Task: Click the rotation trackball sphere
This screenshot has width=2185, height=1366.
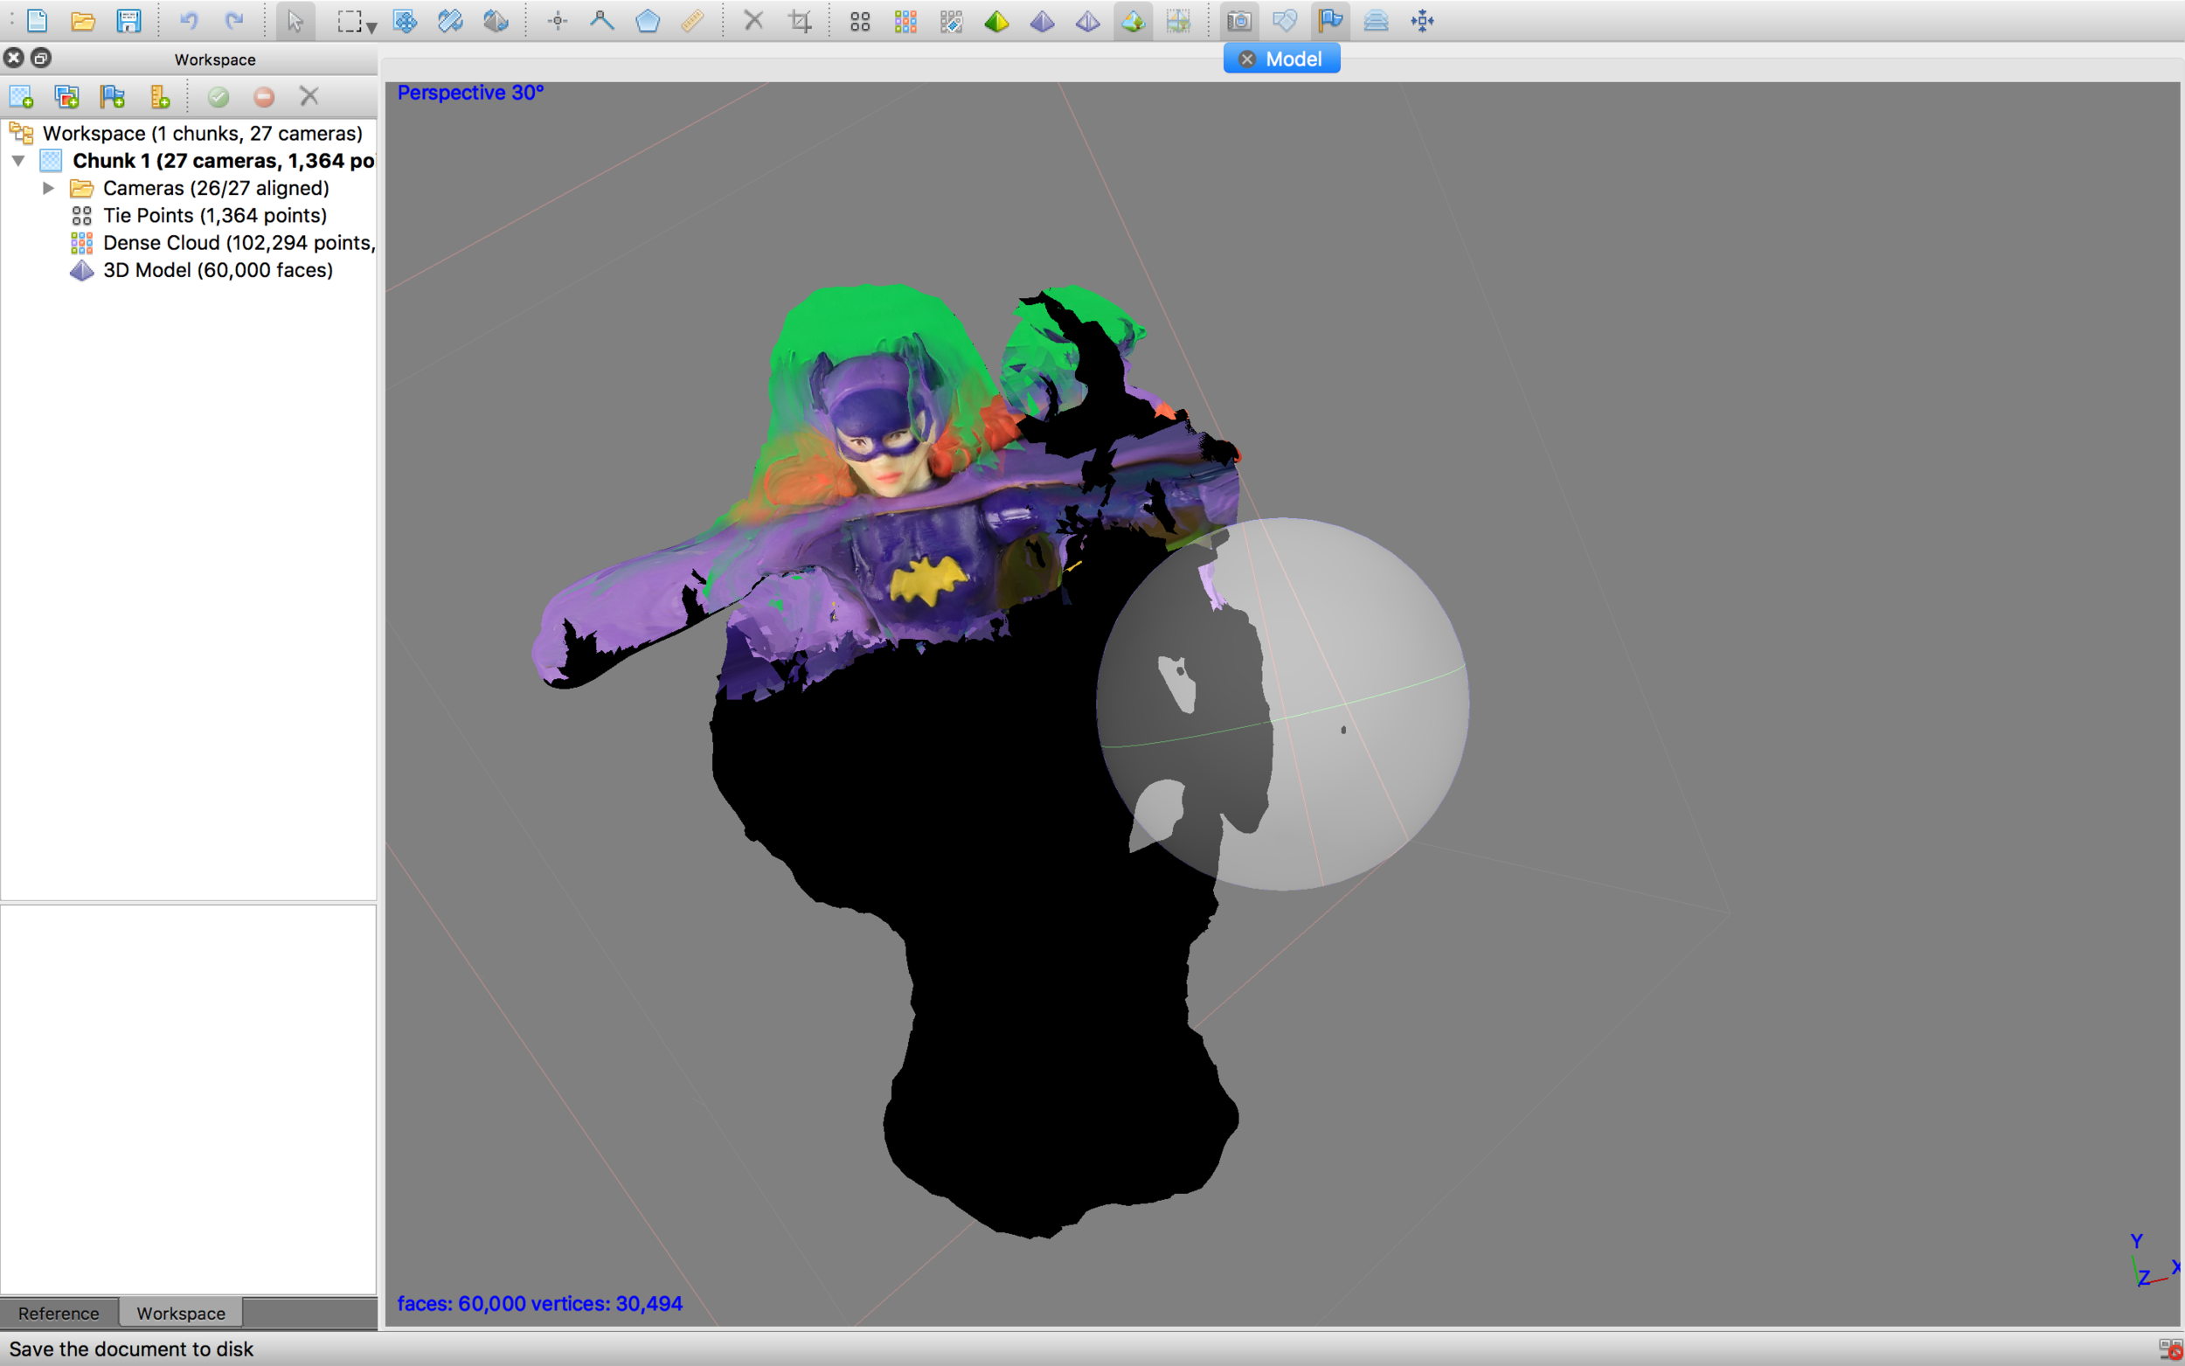Action: click(x=1283, y=704)
